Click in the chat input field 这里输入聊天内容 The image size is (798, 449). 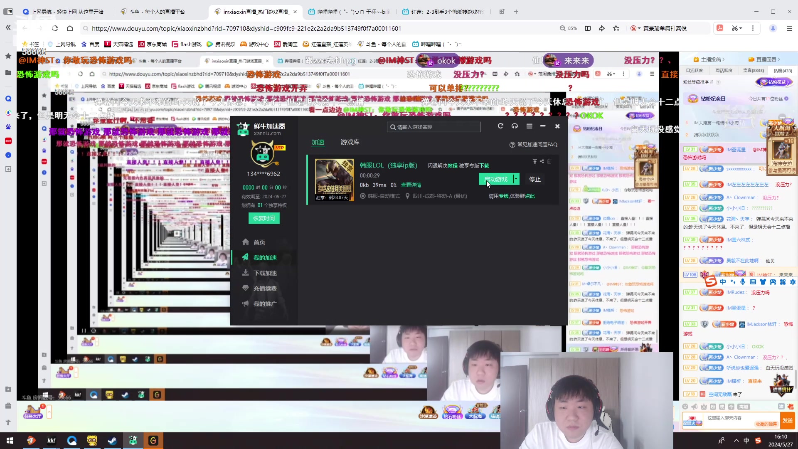tap(724, 418)
